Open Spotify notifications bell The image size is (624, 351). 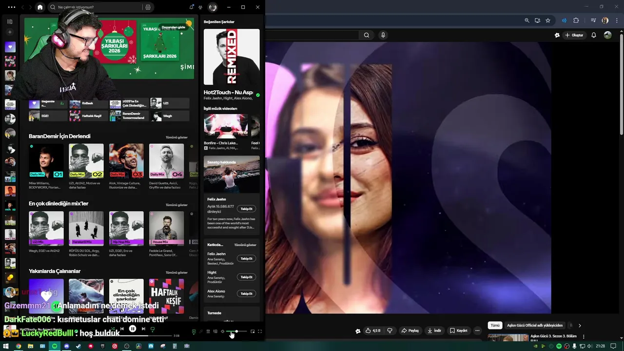pyautogui.click(x=191, y=7)
